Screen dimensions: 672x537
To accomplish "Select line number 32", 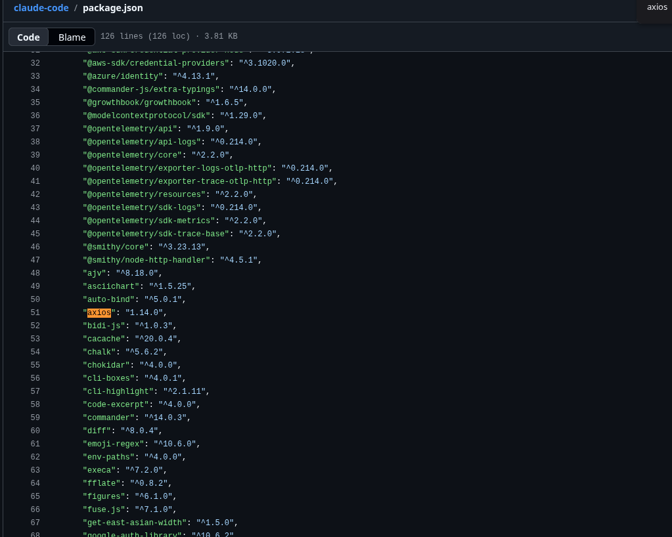I will coord(35,63).
